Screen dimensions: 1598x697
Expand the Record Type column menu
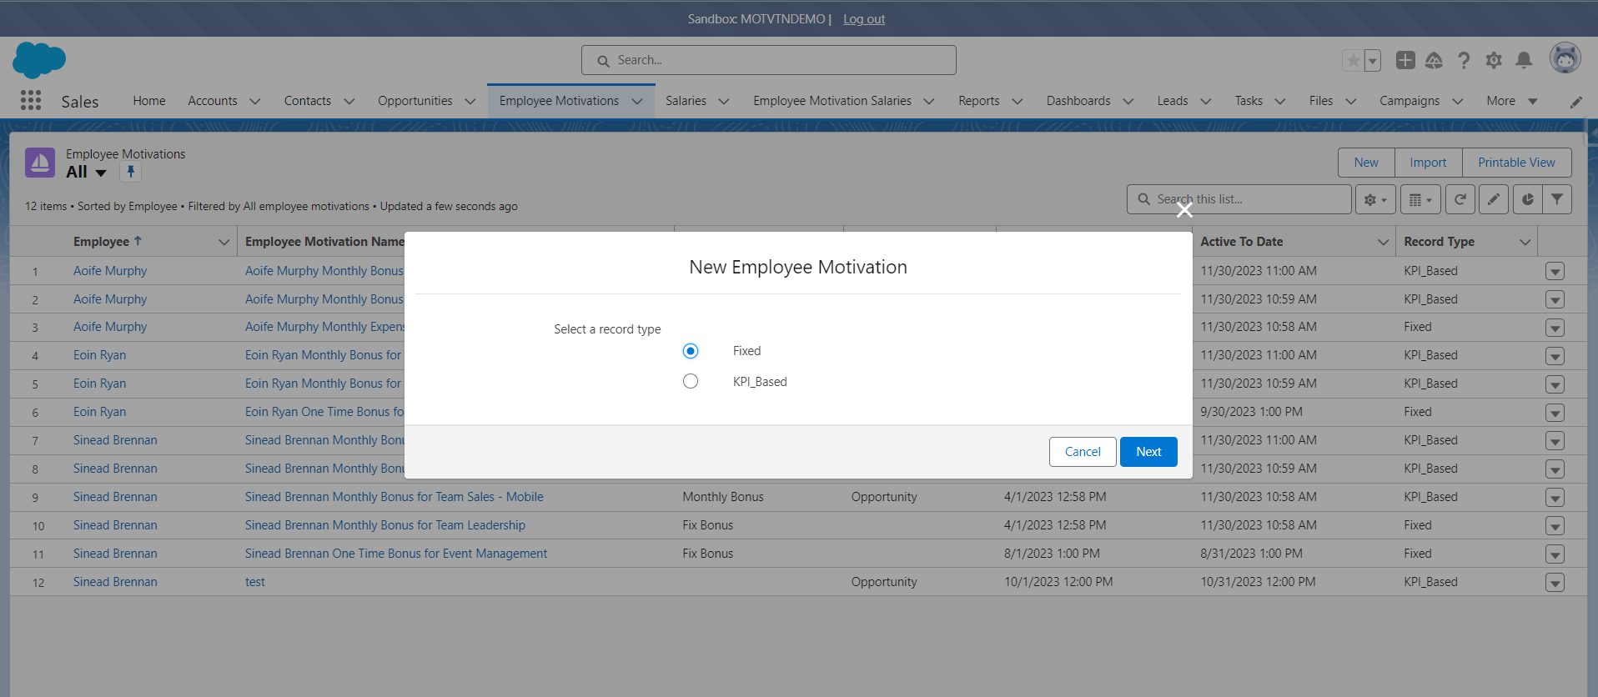(x=1525, y=242)
